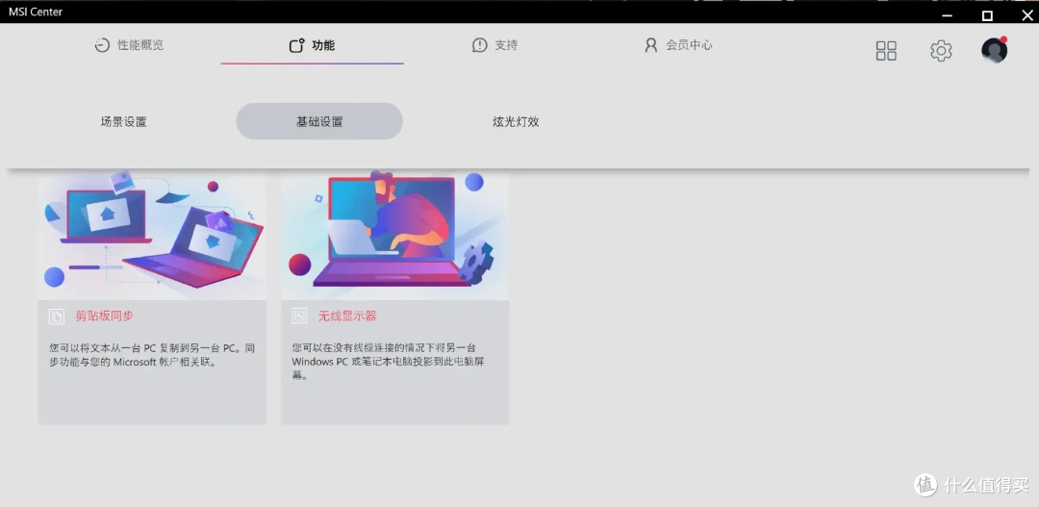
Task: Open the 无线显示器 link
Action: click(x=347, y=317)
